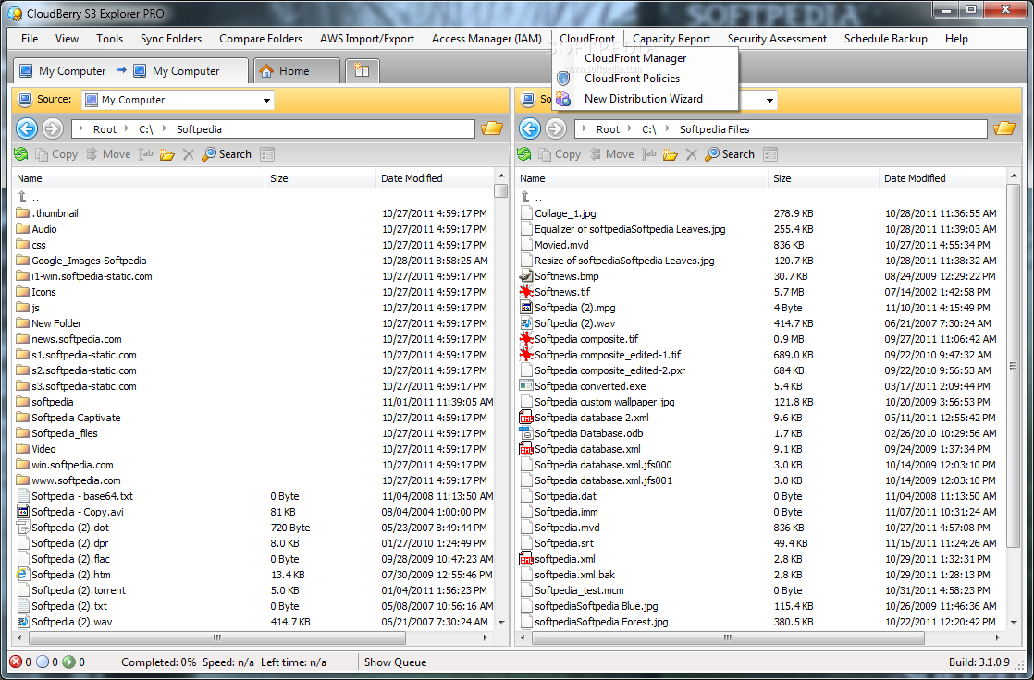This screenshot has height=680, width=1034.
Task: Switch to the Home tab
Action: [297, 70]
